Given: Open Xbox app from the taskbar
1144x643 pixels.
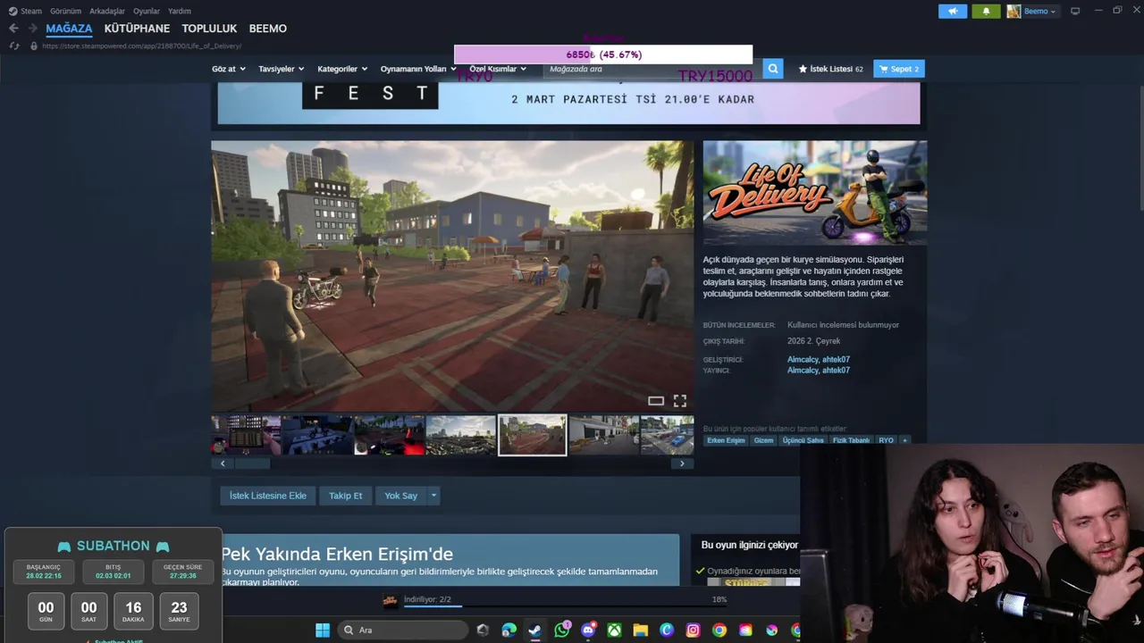Looking at the screenshot, I should pyautogui.click(x=614, y=630).
